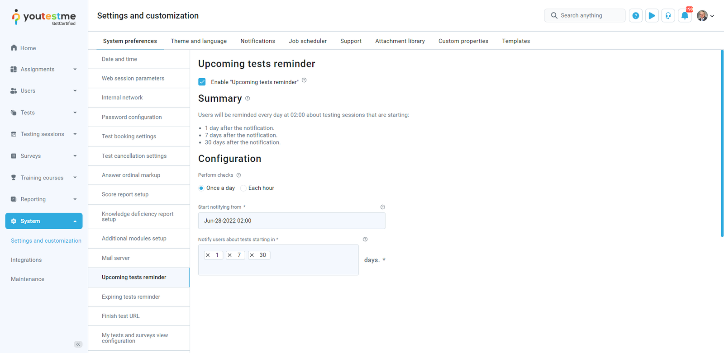The height and width of the screenshot is (353, 724).
Task: Go to the Integrations link
Action: [x=26, y=260]
